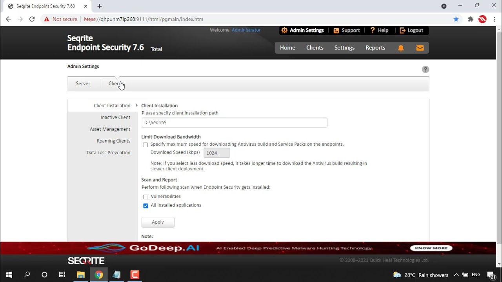The width and height of the screenshot is (502, 282).
Task: Click the Support phone icon
Action: click(336, 31)
